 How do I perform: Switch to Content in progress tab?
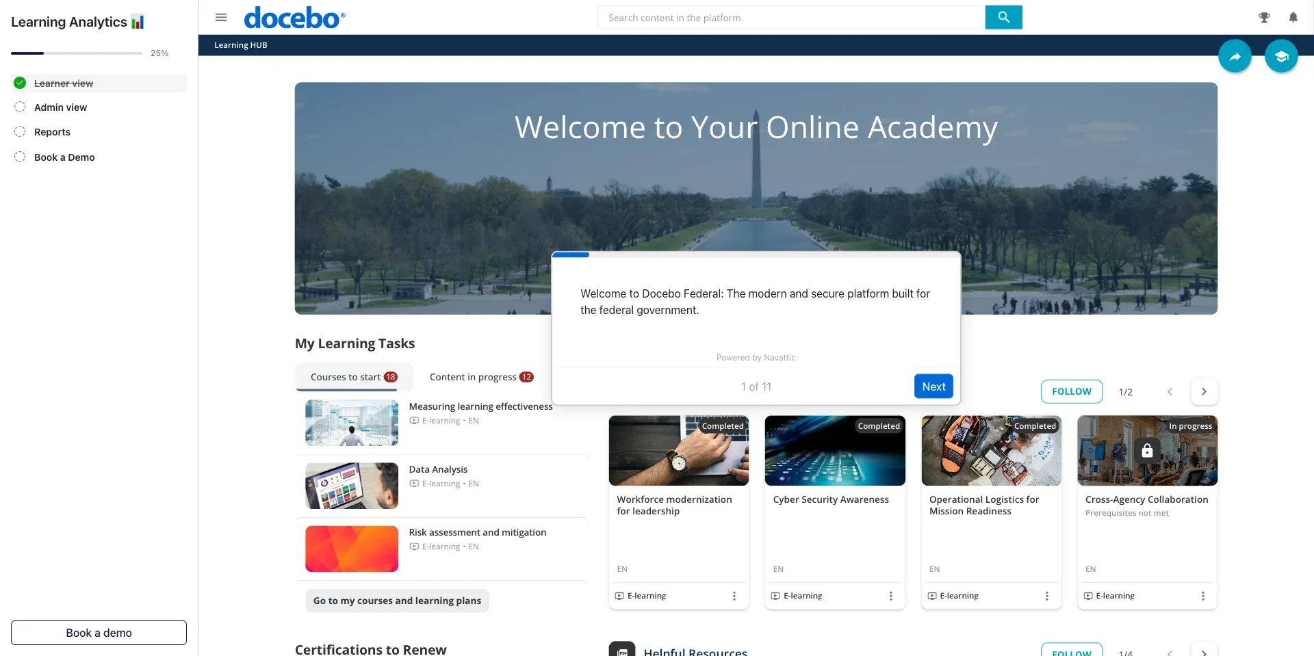coord(480,377)
